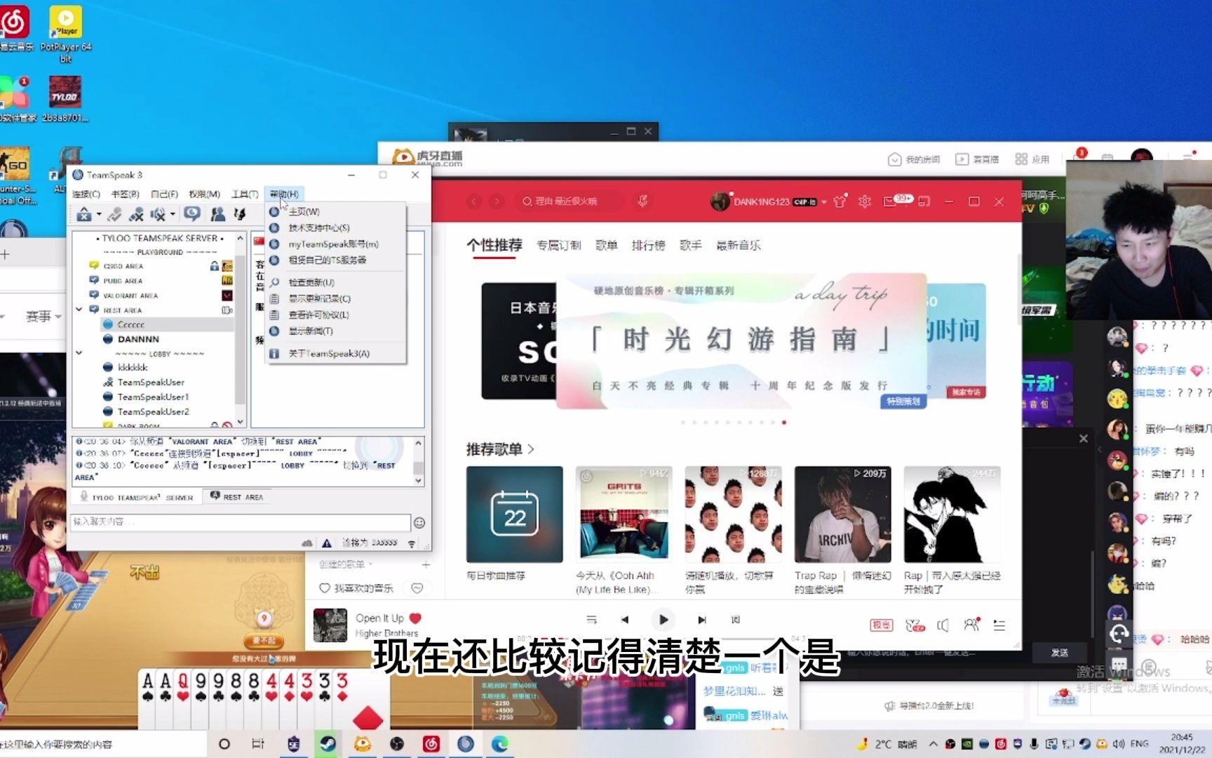Open the 书签(B) menu in TeamSpeak

click(x=126, y=194)
